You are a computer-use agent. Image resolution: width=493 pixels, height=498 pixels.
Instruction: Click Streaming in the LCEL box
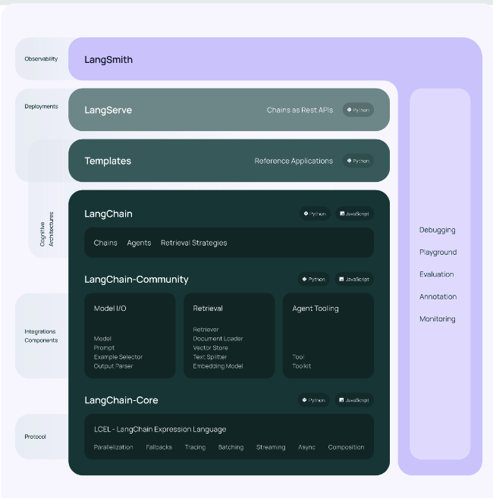pyautogui.click(x=271, y=447)
